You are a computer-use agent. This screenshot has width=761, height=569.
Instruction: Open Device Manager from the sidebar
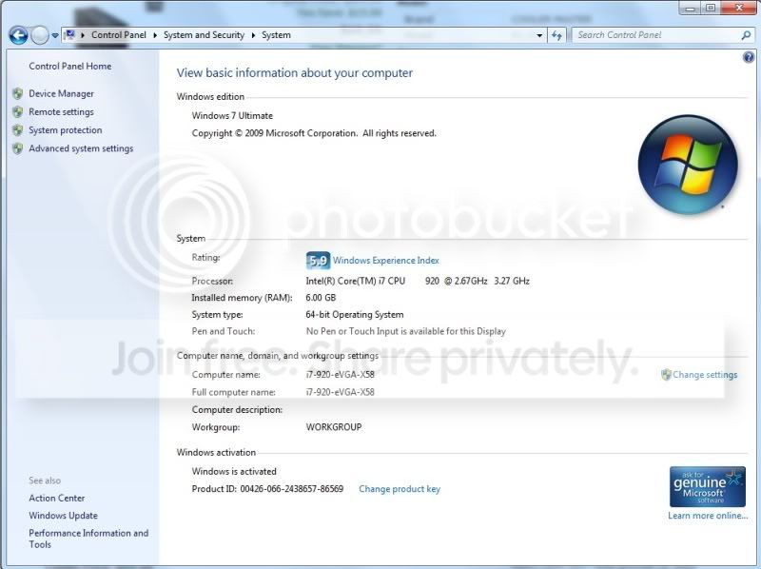(x=61, y=93)
